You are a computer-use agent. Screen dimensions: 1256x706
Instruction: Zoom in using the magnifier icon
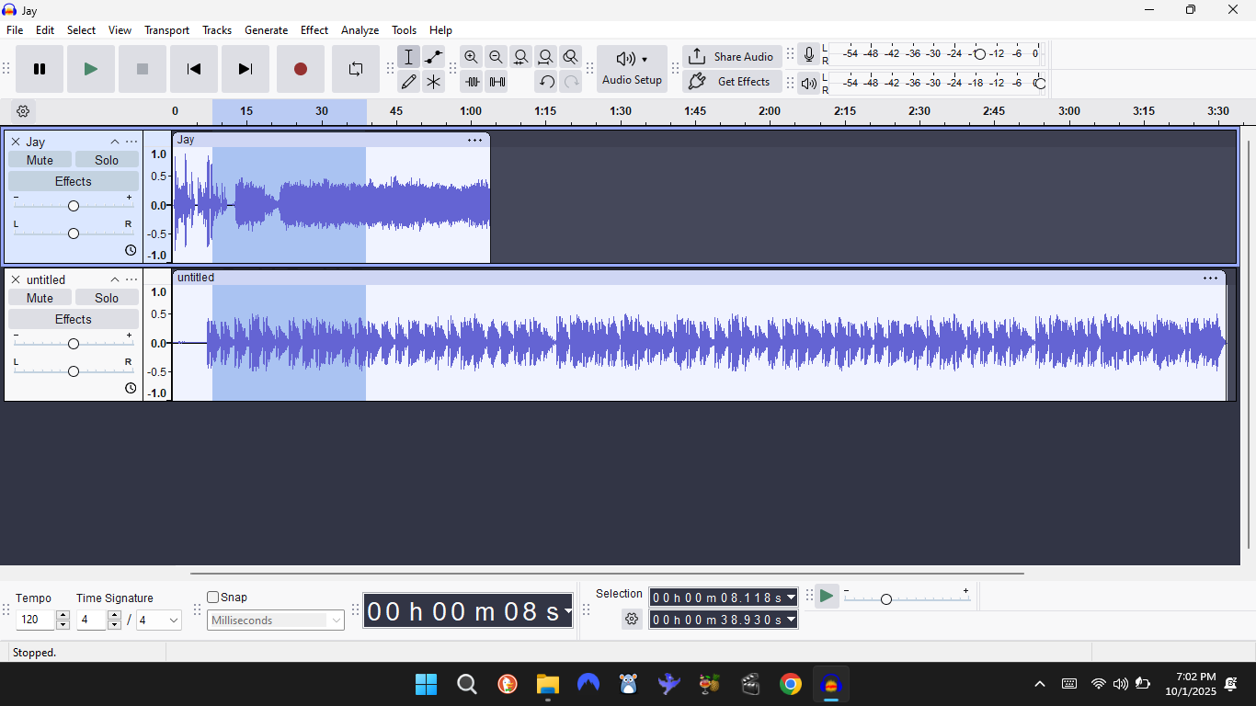472,57
